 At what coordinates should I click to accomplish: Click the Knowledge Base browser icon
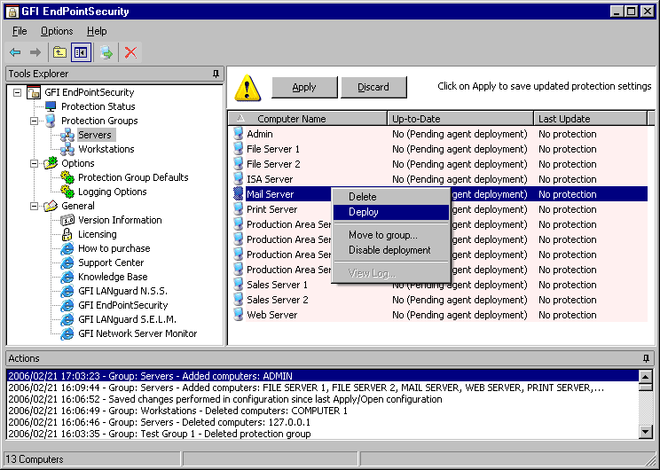pos(67,277)
